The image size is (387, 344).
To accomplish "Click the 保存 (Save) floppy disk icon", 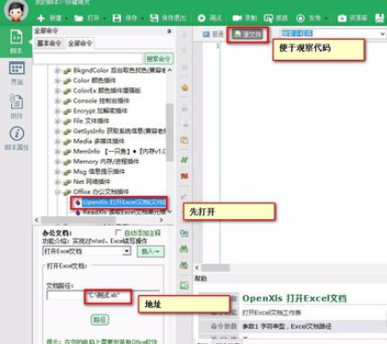I will 116,18.
